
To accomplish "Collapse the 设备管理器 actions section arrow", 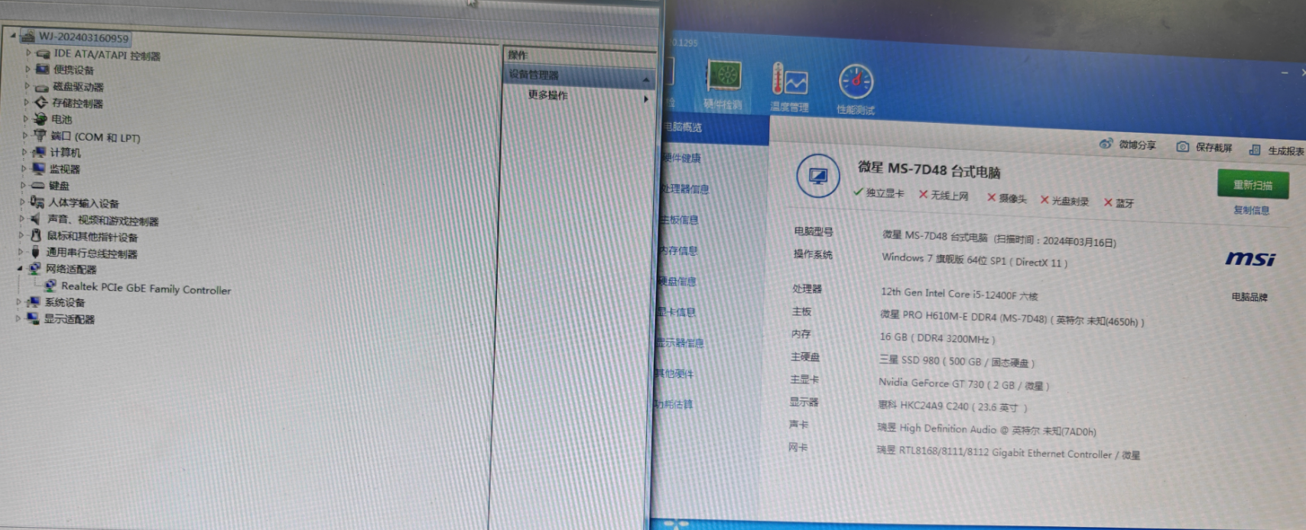I will (x=646, y=80).
